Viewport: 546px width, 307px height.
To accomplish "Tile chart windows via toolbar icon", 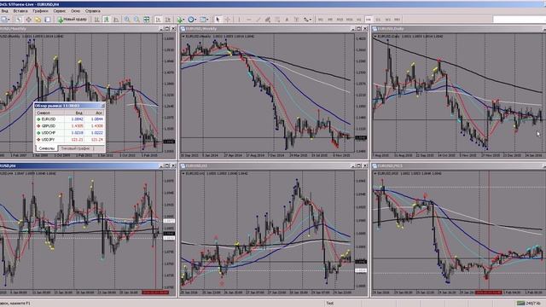I will 146,20.
